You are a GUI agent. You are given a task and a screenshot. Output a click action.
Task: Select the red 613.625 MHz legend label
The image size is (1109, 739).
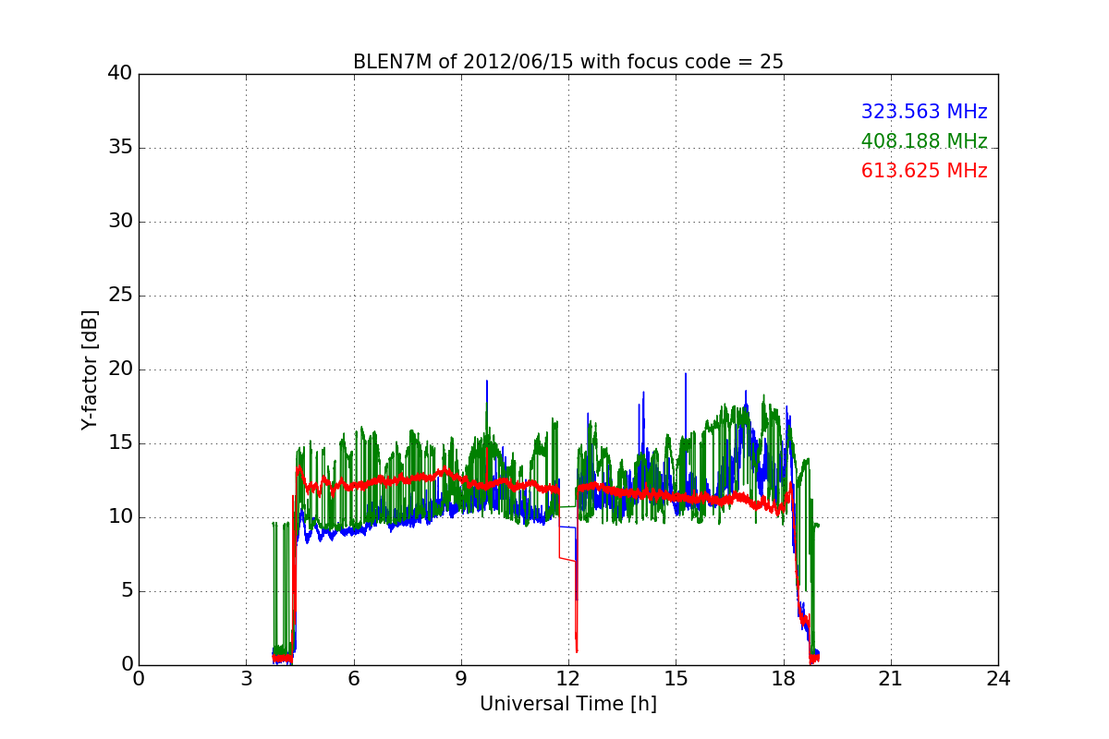923,171
